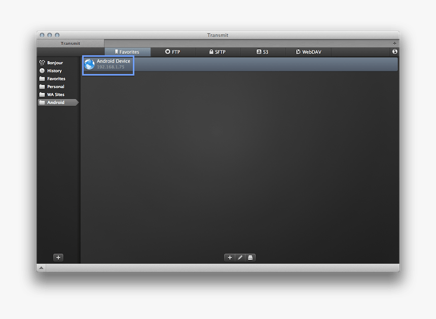The height and width of the screenshot is (319, 436).
Task: Click the Bonjour swirl icon
Action: click(42, 62)
